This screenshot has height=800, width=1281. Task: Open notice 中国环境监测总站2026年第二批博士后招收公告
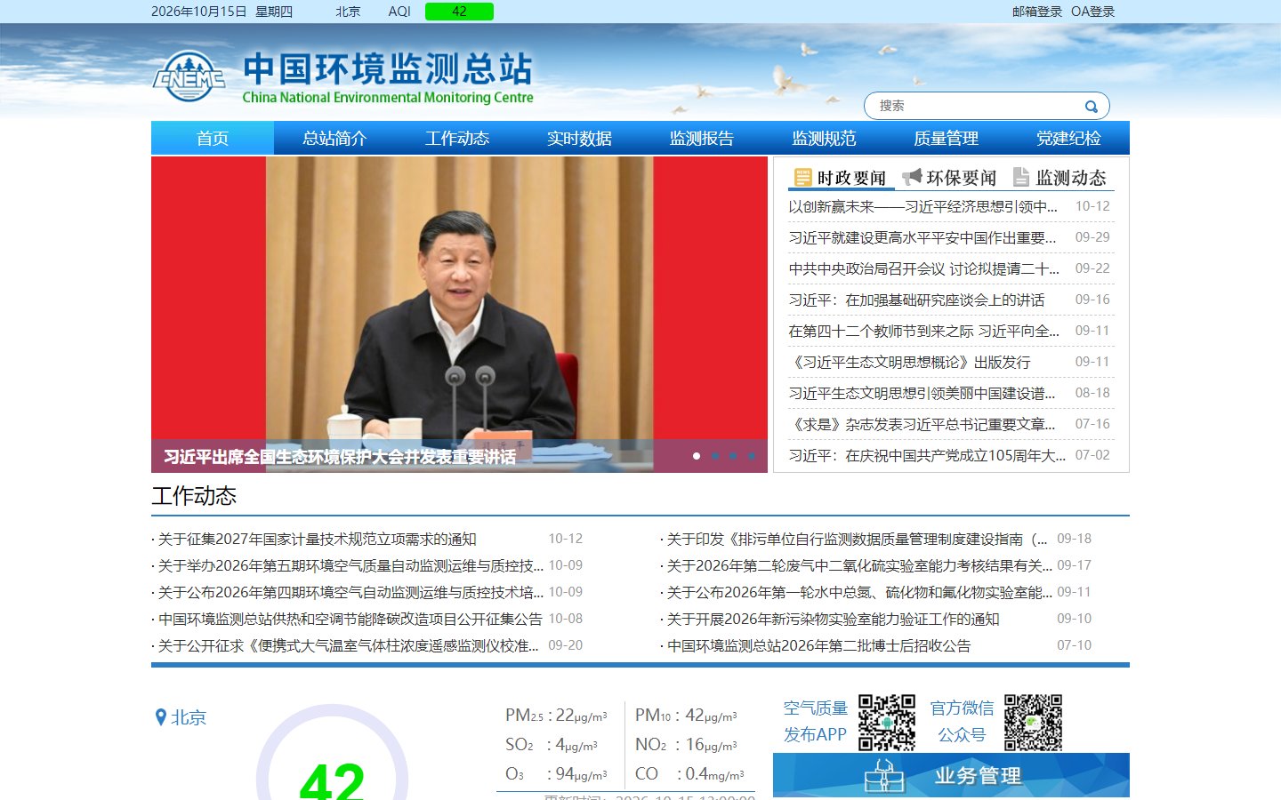pos(819,646)
